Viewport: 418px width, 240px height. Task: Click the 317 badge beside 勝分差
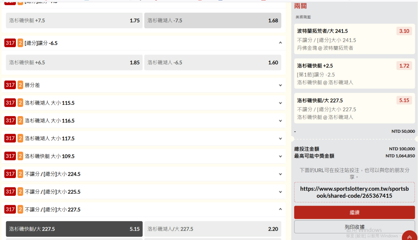click(10, 85)
